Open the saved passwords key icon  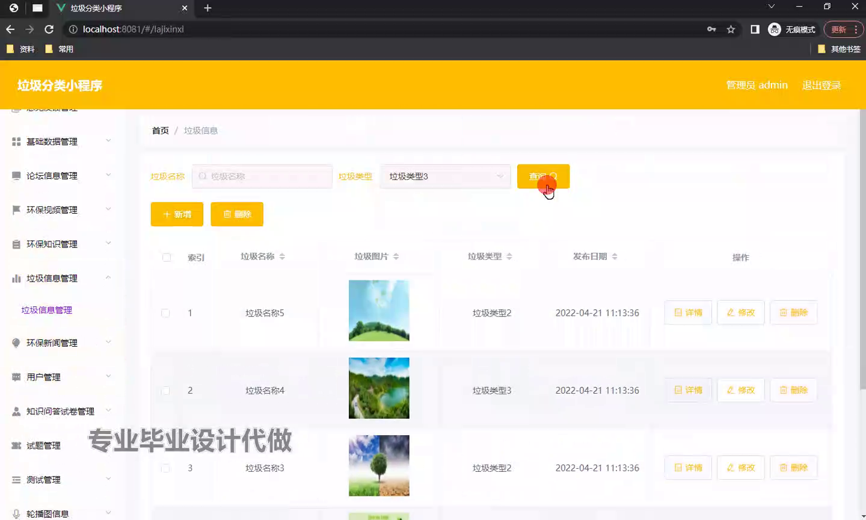coord(711,29)
